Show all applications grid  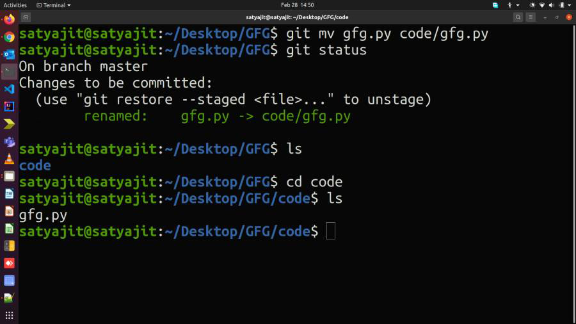click(9, 315)
